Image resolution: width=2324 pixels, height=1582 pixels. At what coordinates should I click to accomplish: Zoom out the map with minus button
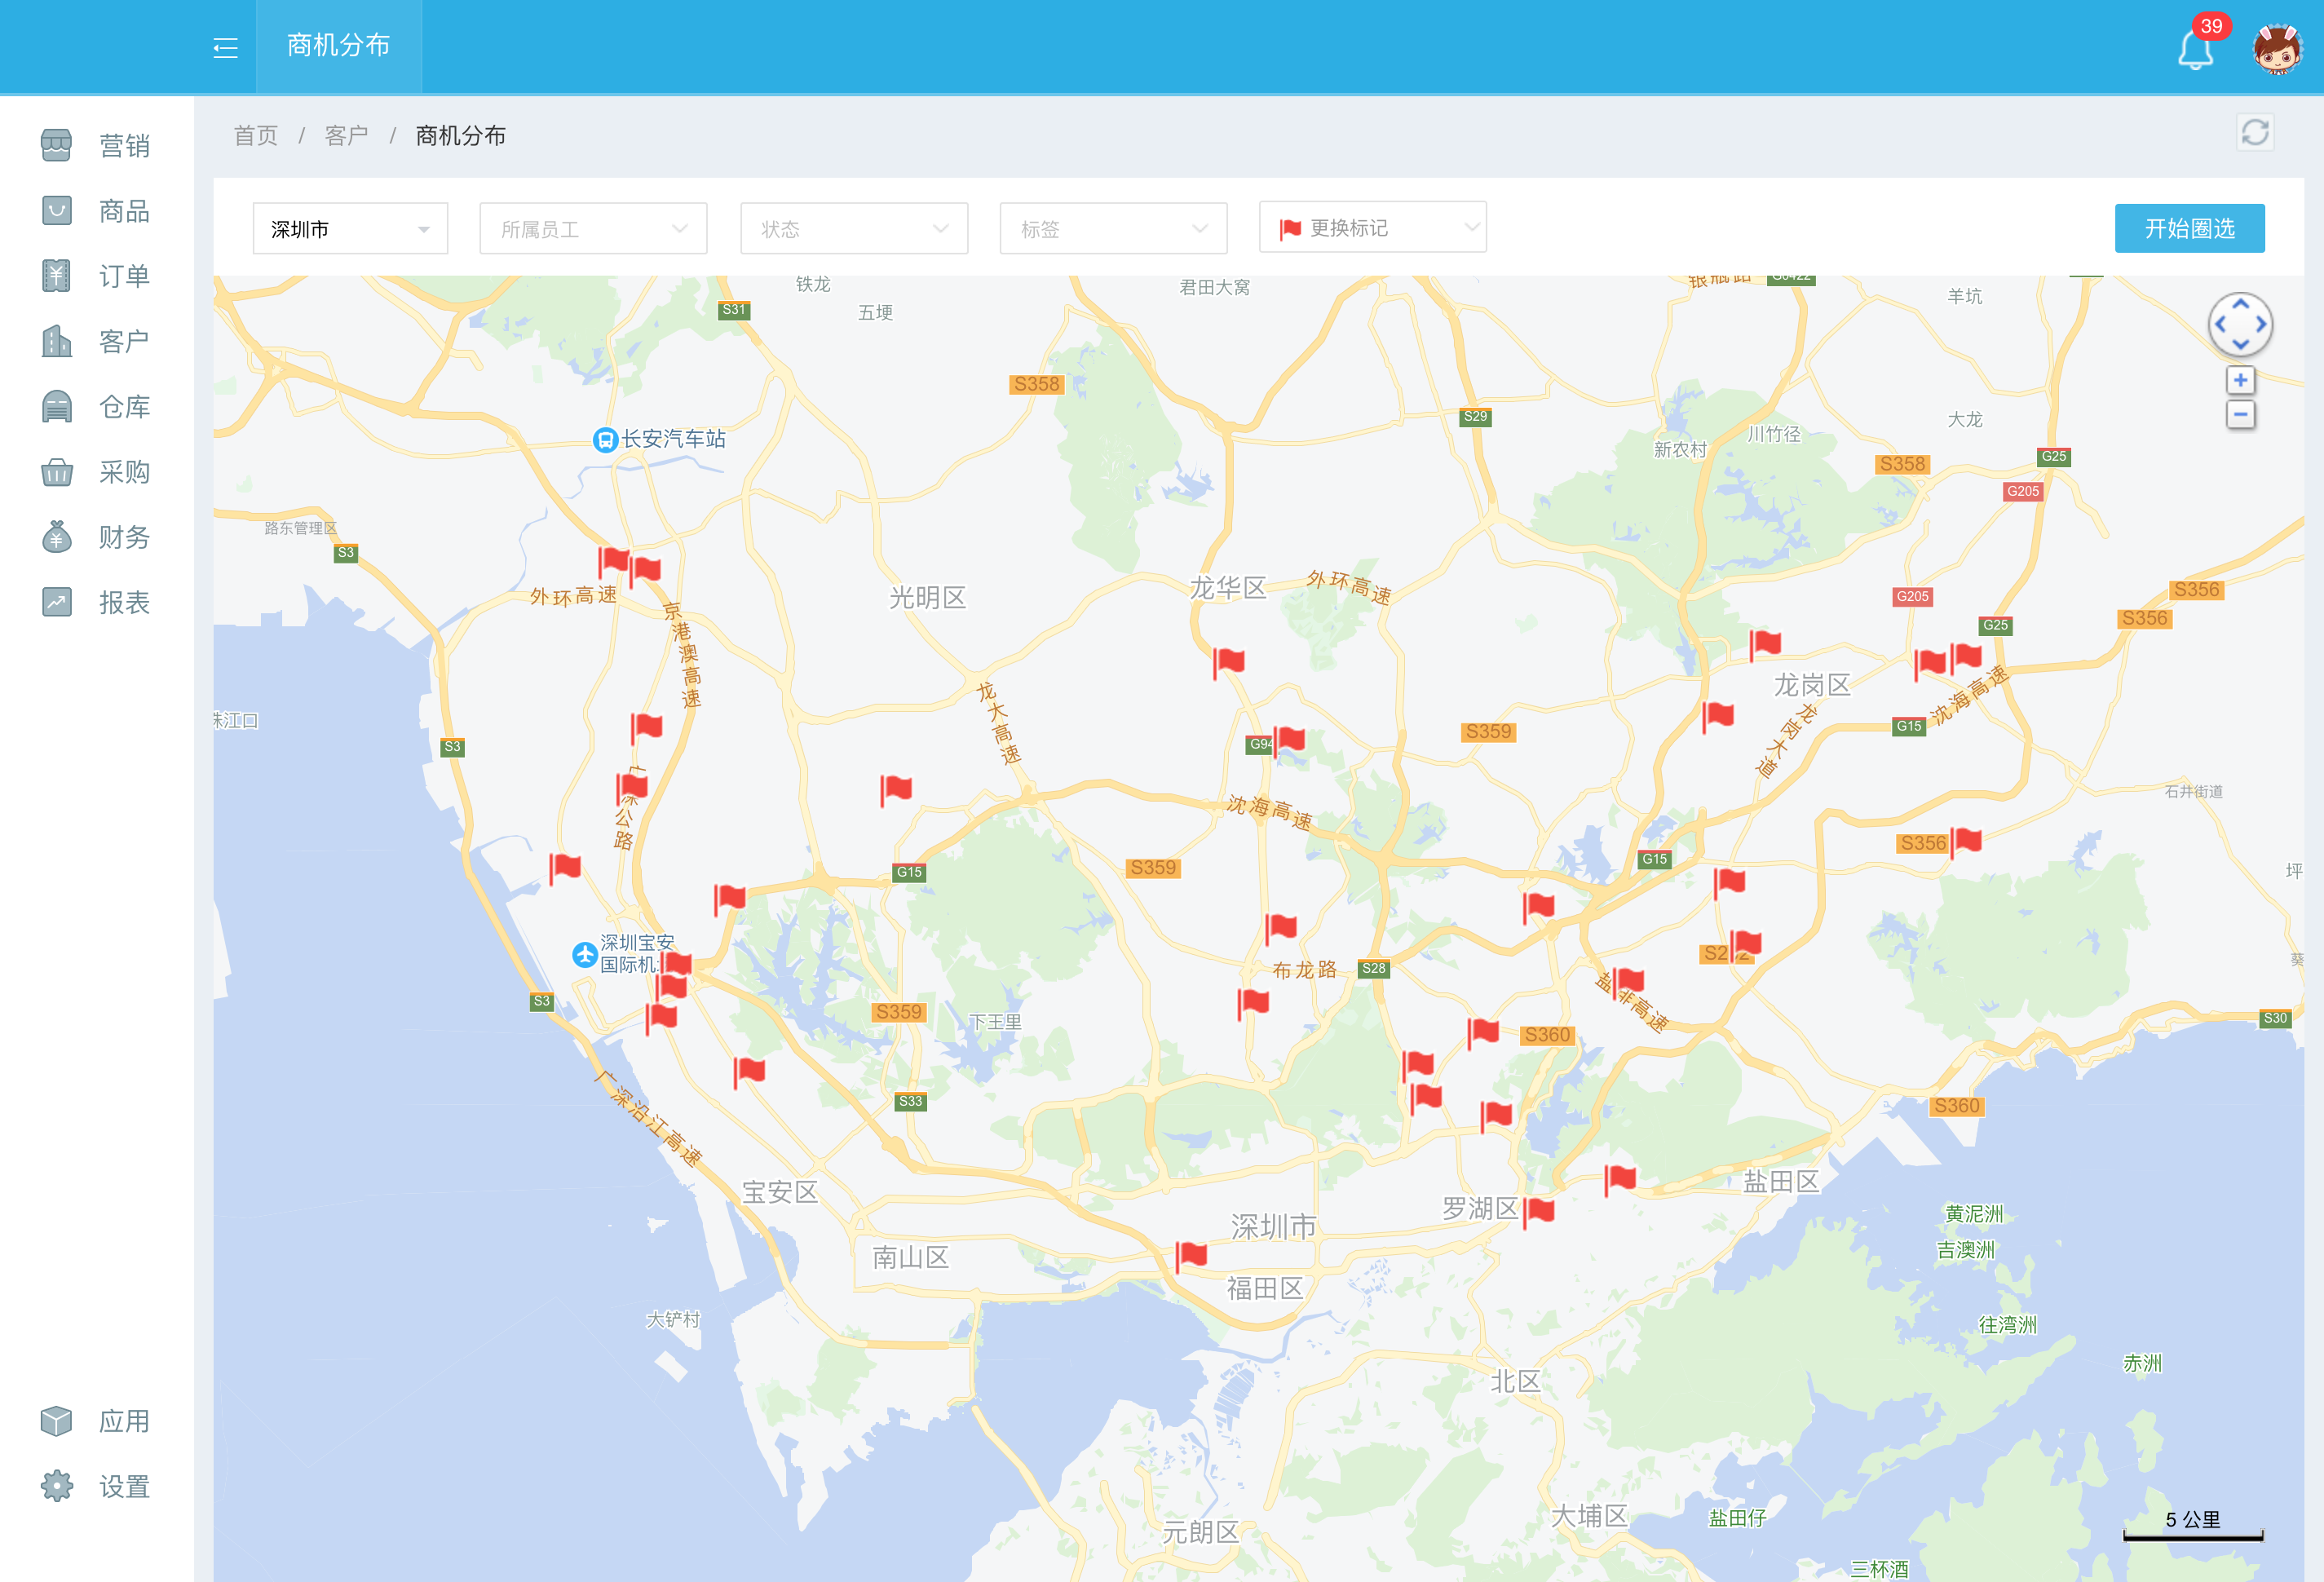(x=2240, y=414)
